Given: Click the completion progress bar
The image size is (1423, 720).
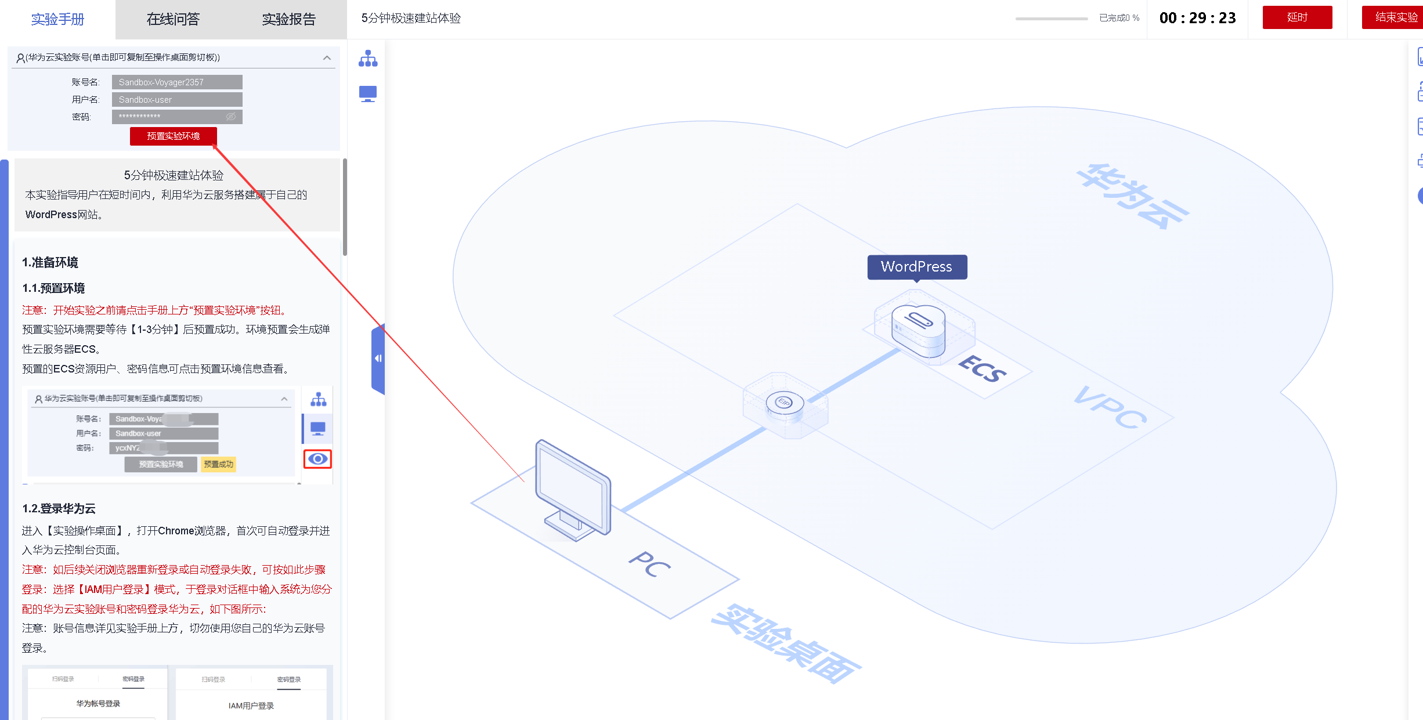Looking at the screenshot, I should (1051, 19).
